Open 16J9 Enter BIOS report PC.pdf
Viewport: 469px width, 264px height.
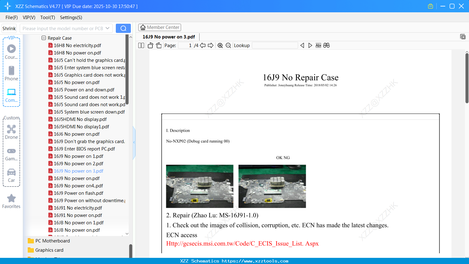tap(84, 149)
